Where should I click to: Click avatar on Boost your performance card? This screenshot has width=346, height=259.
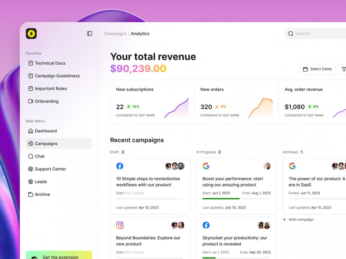click(x=267, y=166)
